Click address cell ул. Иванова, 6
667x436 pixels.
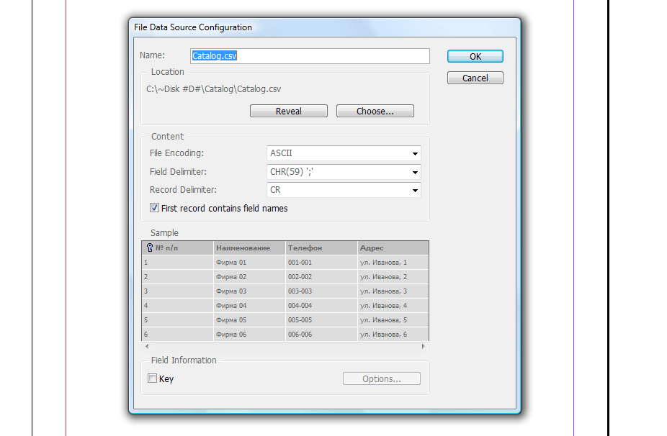(393, 334)
